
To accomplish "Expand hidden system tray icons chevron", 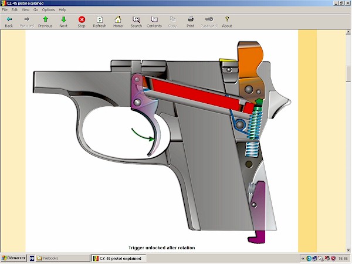I will [x=303, y=259].
